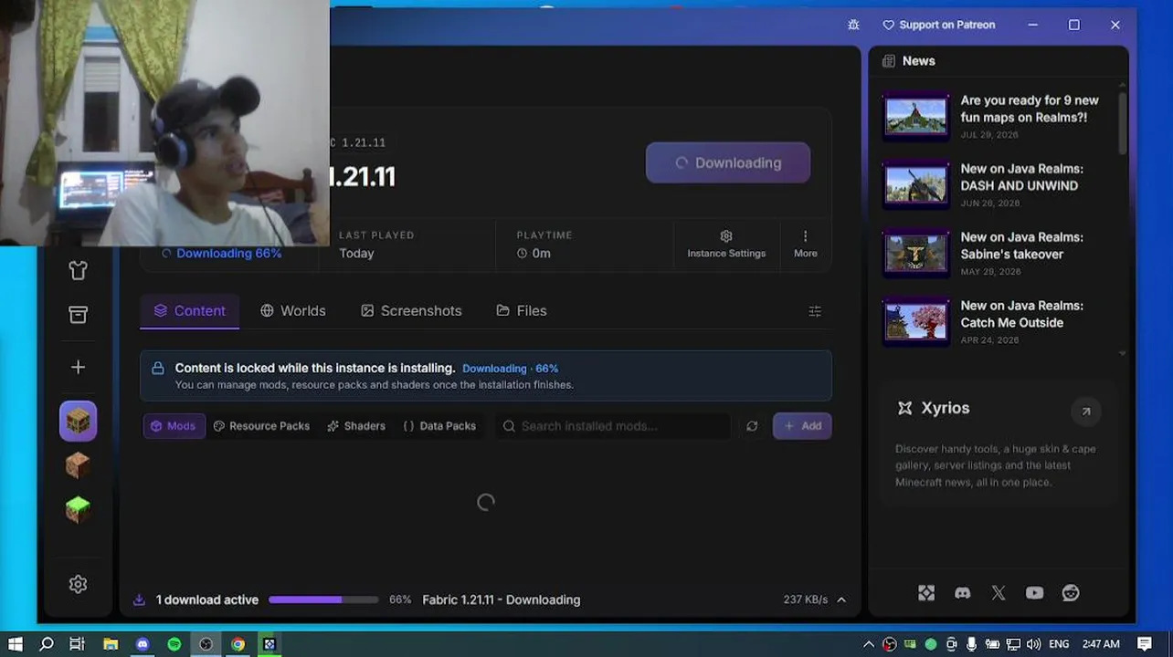Select the Data Packs filter
The height and width of the screenshot is (657, 1173).
pos(439,426)
